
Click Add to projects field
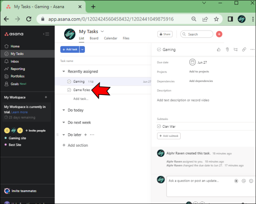[199, 71]
